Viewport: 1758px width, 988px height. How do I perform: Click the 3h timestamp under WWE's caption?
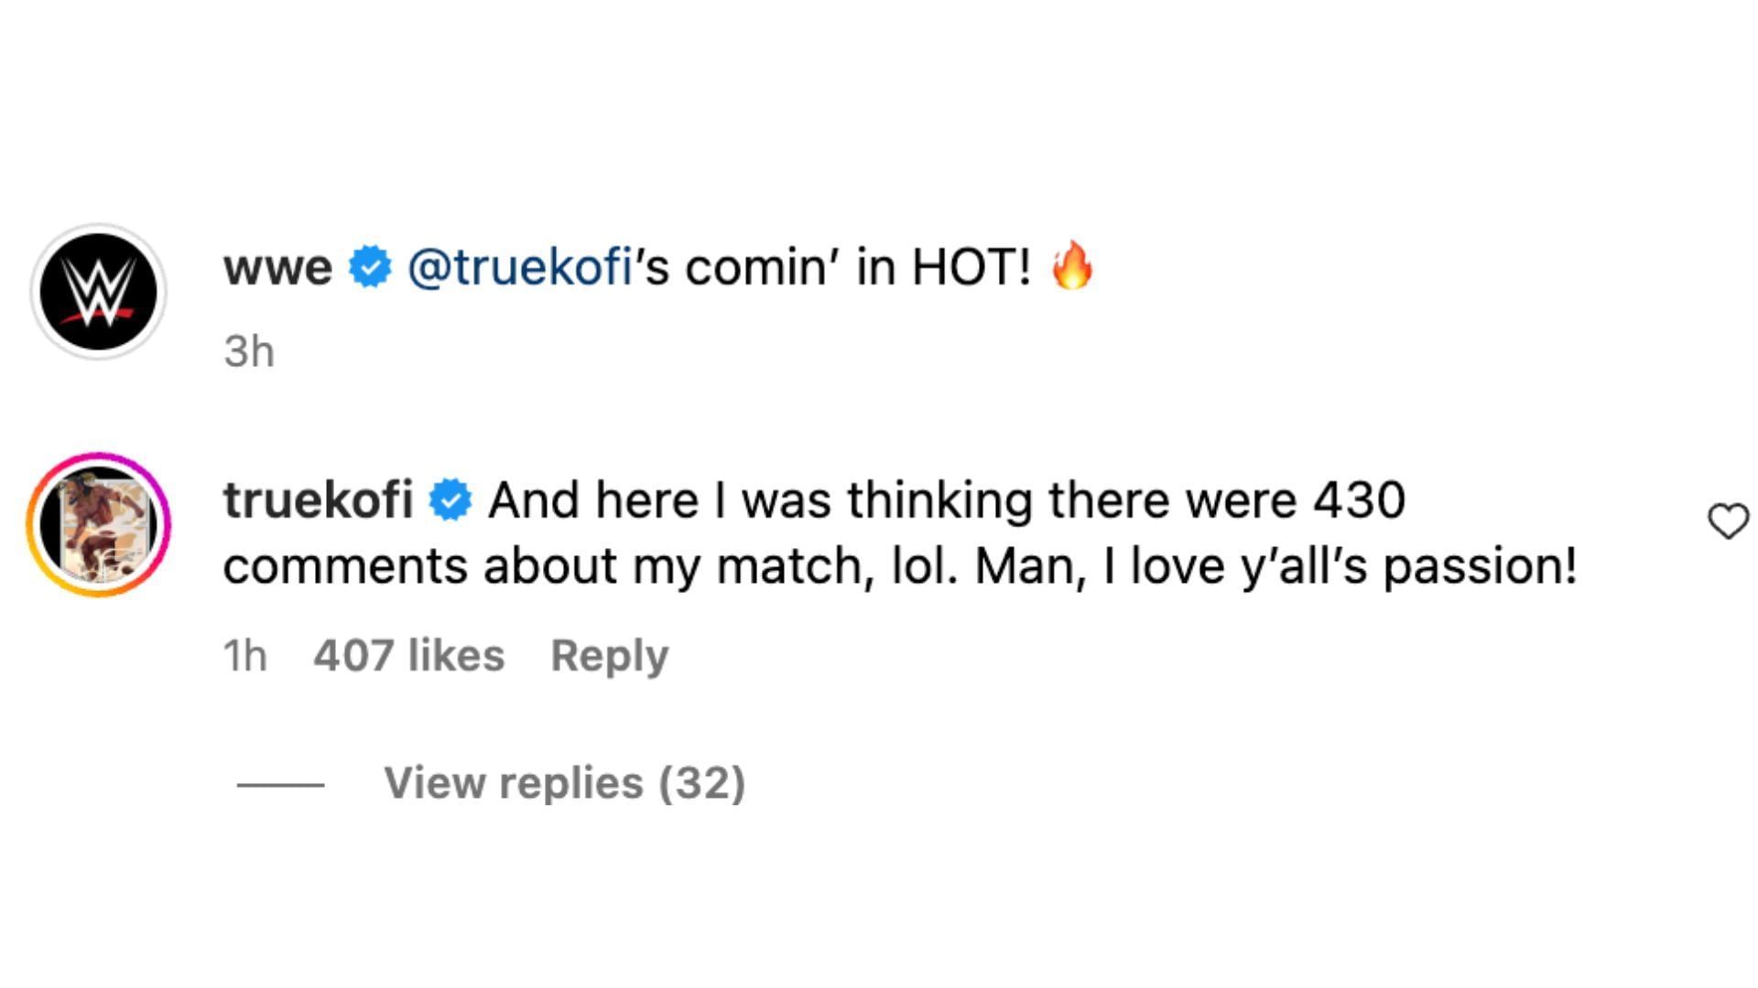click(x=248, y=351)
